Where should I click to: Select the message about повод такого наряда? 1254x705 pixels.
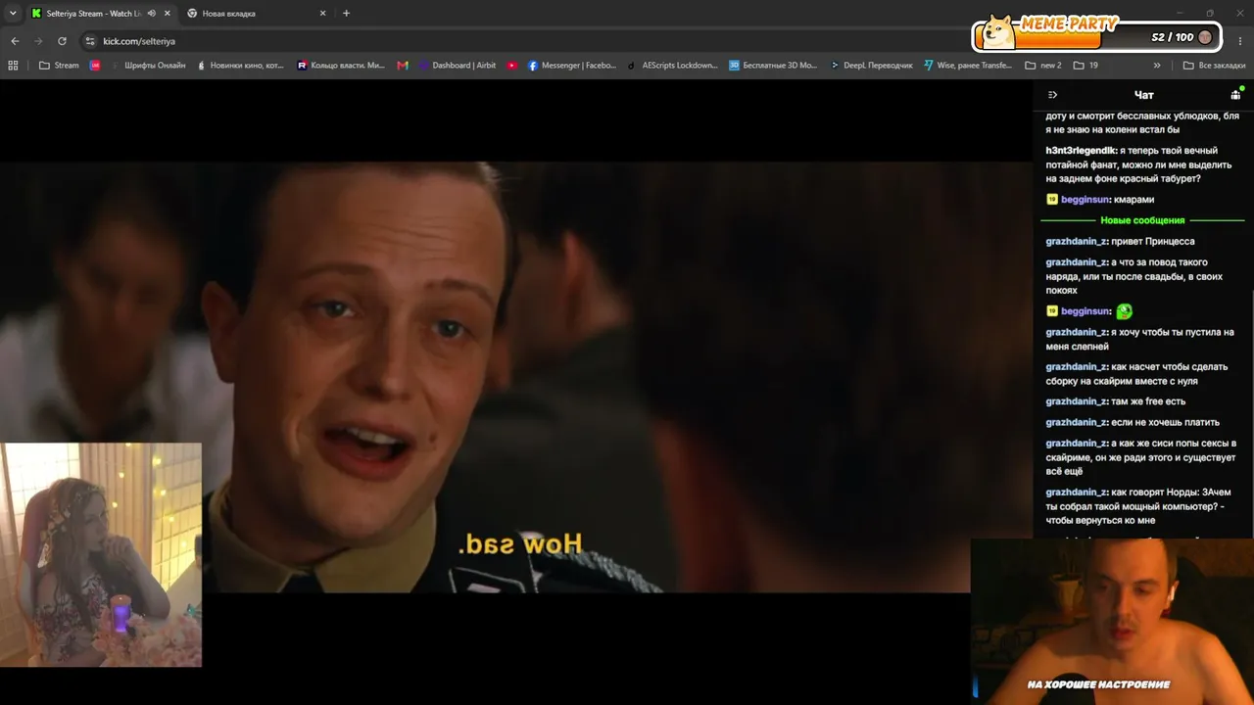tap(1134, 276)
